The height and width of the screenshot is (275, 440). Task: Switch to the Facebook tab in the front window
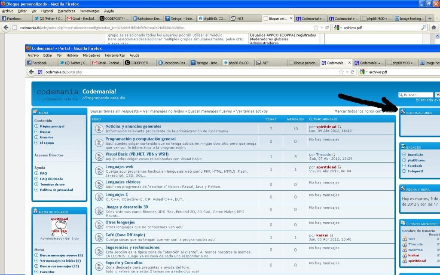(42, 63)
